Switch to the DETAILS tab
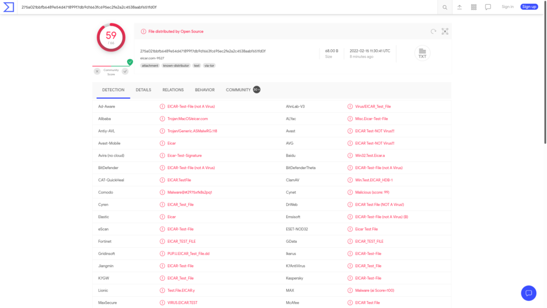Image resolution: width=547 pixels, height=308 pixels. [143, 90]
